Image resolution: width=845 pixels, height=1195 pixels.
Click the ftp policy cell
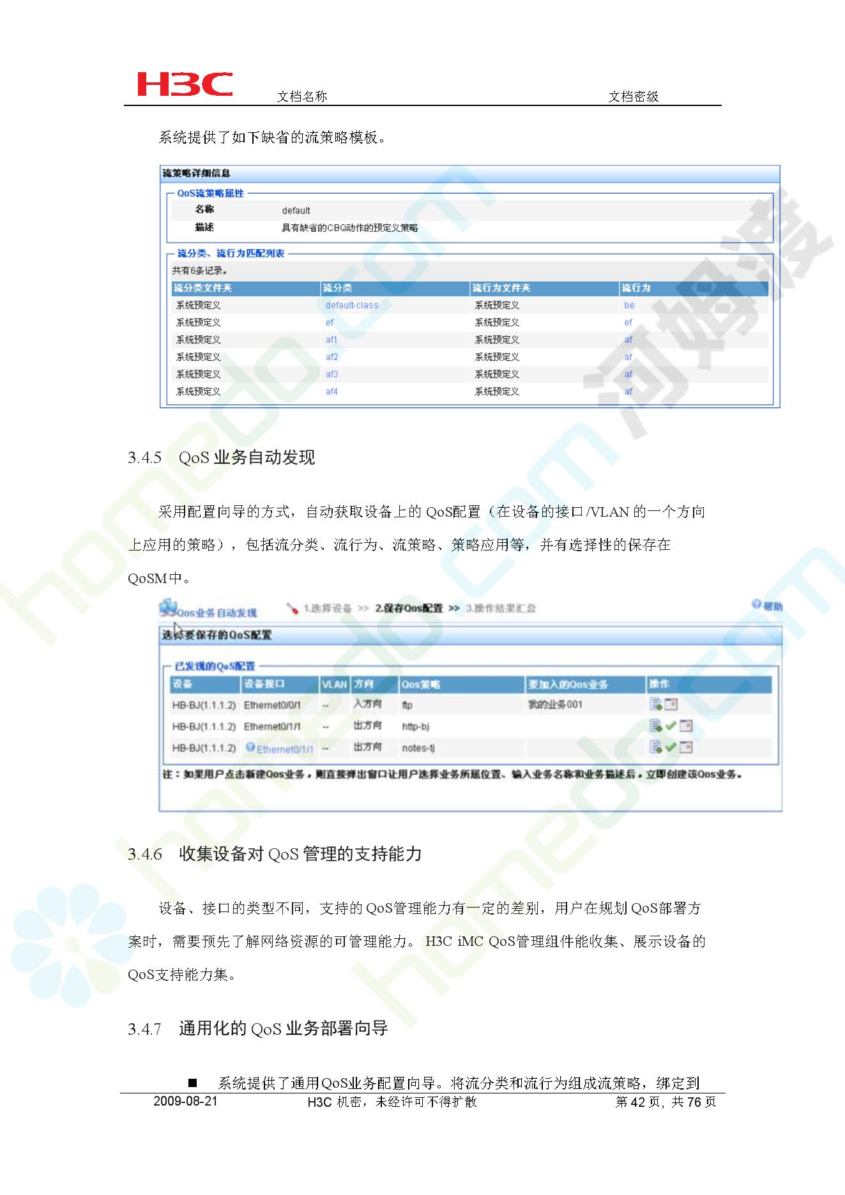[x=407, y=705]
